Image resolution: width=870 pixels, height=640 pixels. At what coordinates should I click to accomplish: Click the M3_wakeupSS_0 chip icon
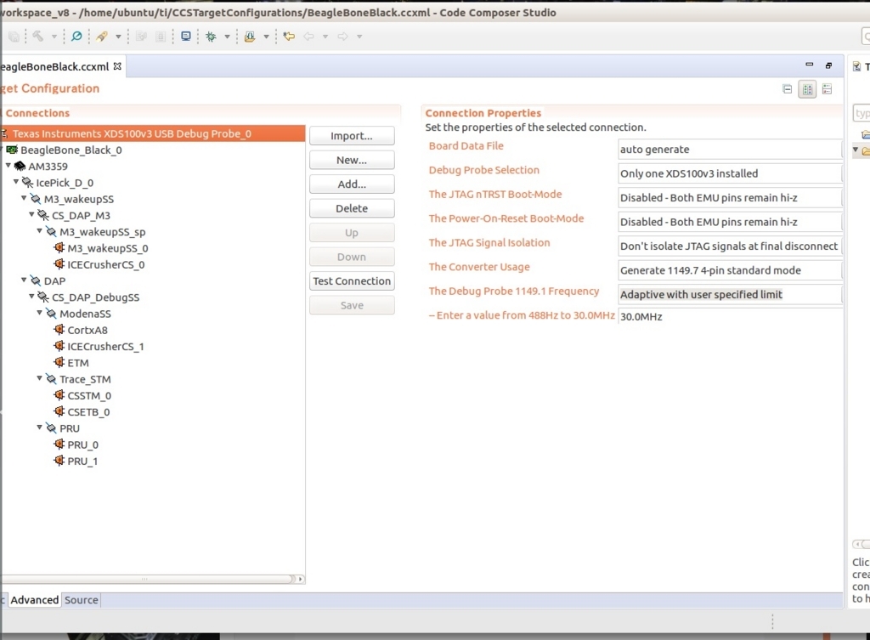59,247
